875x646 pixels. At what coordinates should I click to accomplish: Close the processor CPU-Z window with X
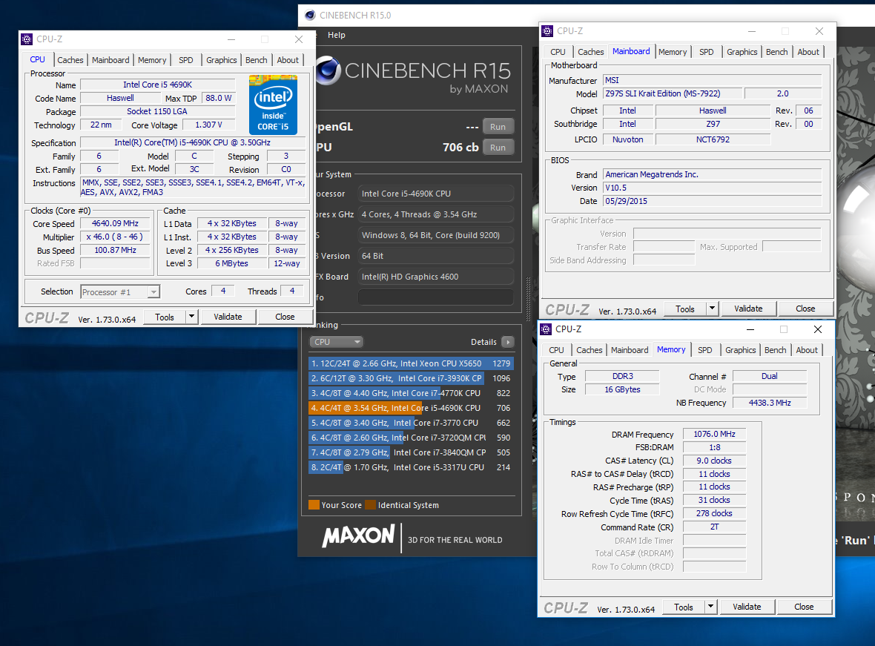point(299,39)
